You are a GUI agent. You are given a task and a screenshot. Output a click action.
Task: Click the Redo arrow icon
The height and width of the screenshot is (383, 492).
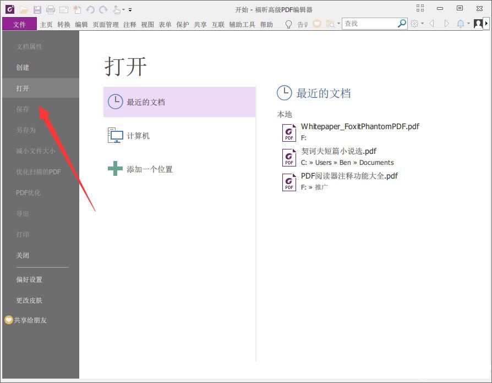pos(103,9)
